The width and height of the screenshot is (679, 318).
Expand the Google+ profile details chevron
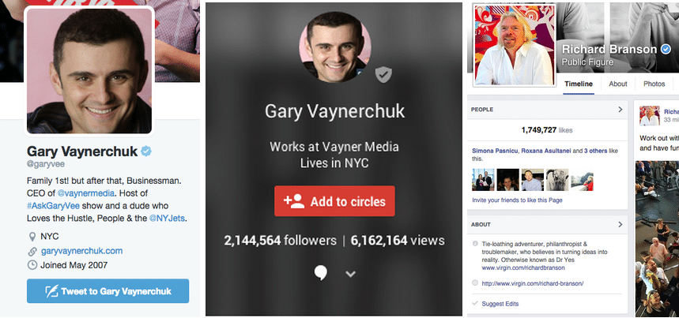[x=350, y=274]
